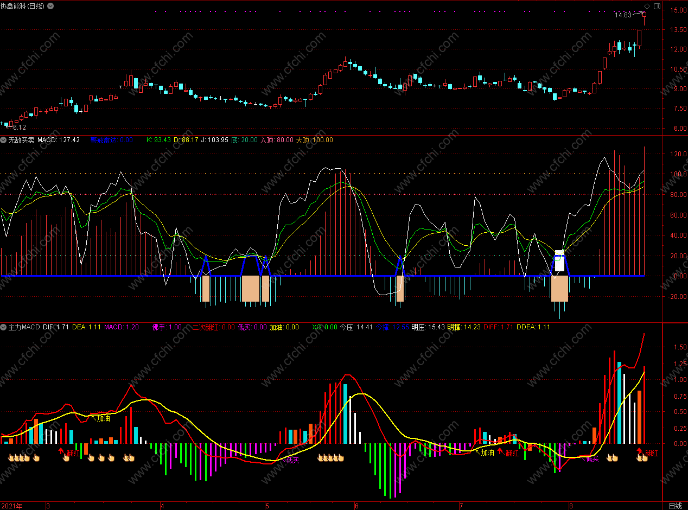Click the 加油: 0.00 header label
The width and height of the screenshot is (688, 510).
pyautogui.click(x=284, y=327)
